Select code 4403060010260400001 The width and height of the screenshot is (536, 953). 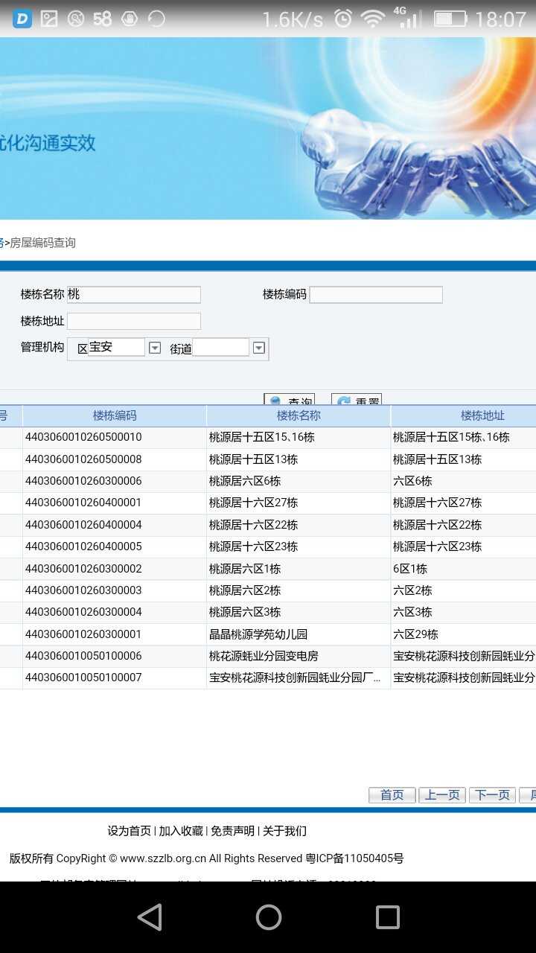83,503
